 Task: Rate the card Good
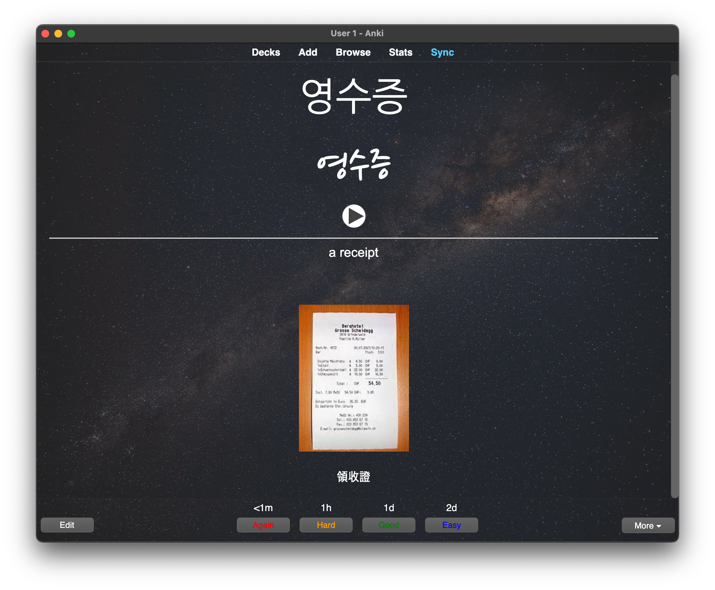[x=389, y=525]
